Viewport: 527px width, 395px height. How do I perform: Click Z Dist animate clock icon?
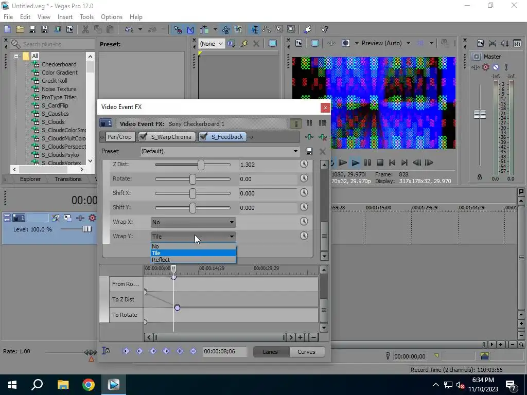tap(304, 164)
